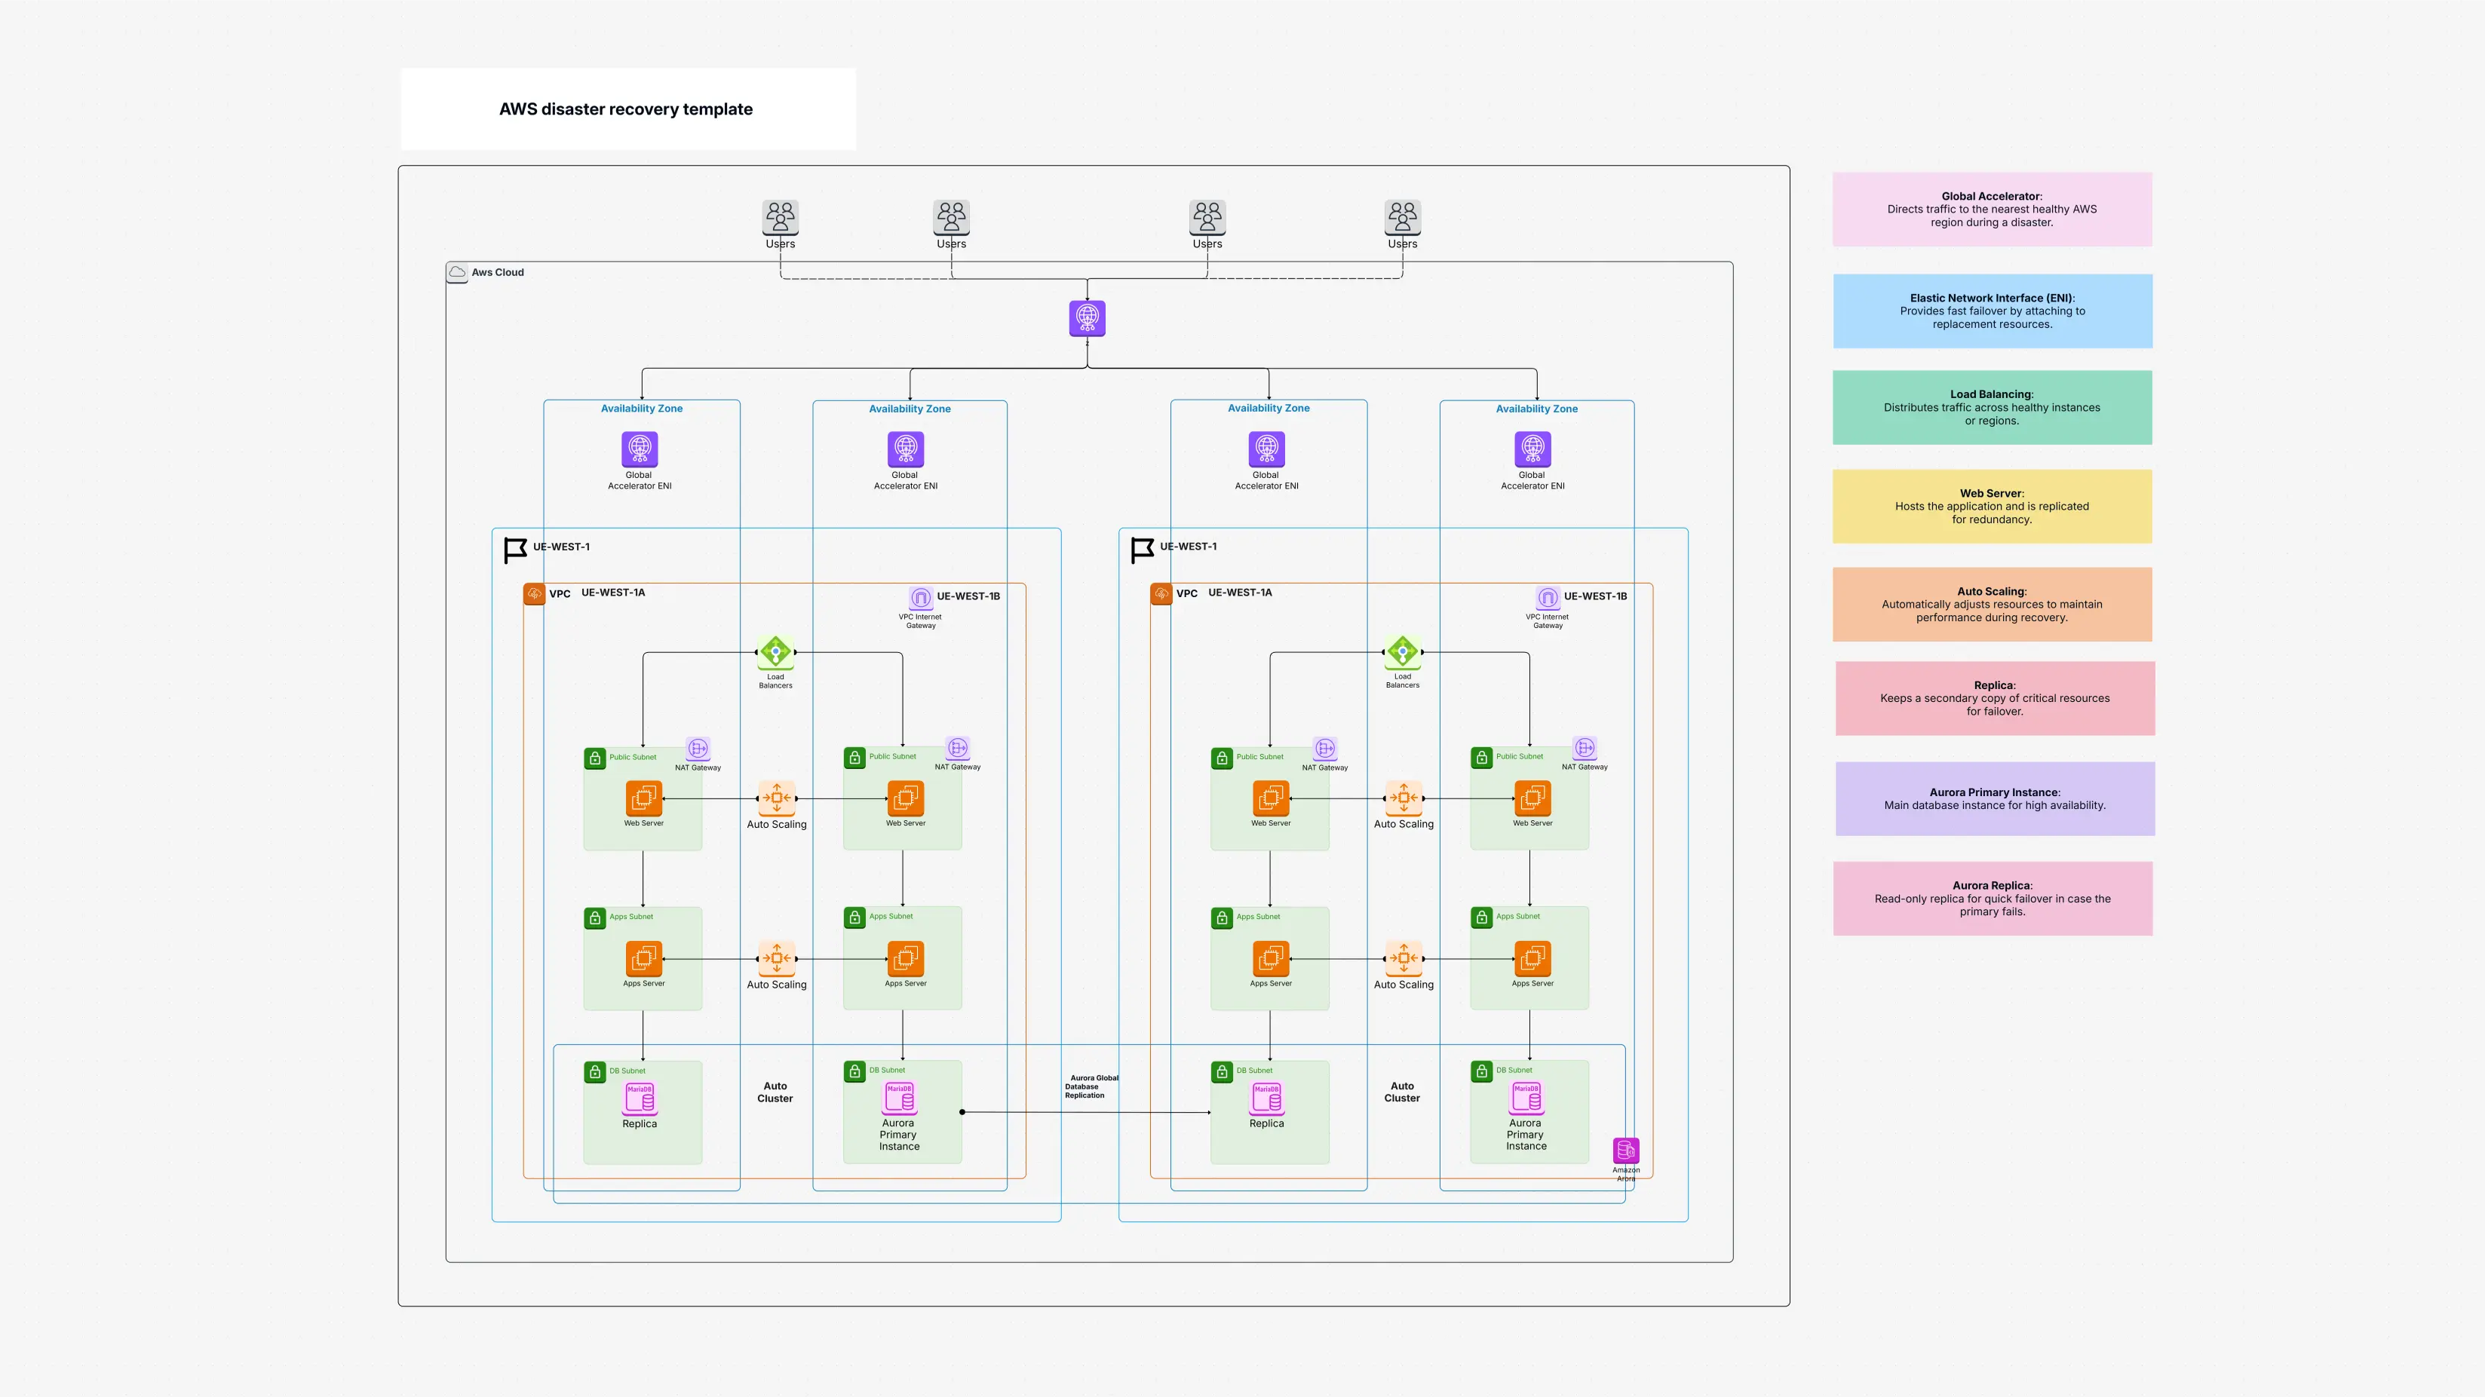Viewport: 2485px width, 1397px height.
Task: Select the central Global Accelerator icon below Users
Action: 1086,318
